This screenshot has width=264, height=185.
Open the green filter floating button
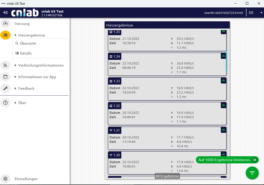pyautogui.click(x=252, y=173)
